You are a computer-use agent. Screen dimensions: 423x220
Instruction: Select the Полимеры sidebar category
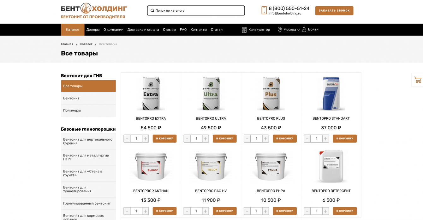point(88,110)
